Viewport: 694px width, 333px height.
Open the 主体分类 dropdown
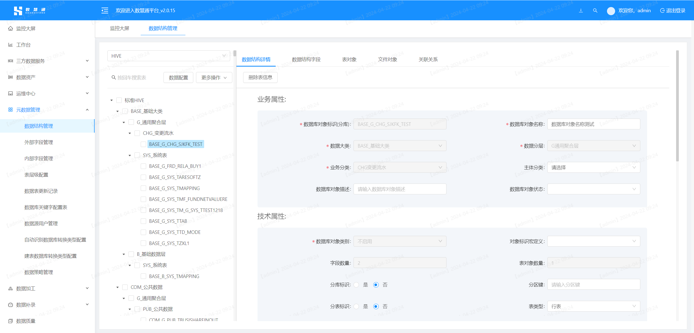[594, 167]
